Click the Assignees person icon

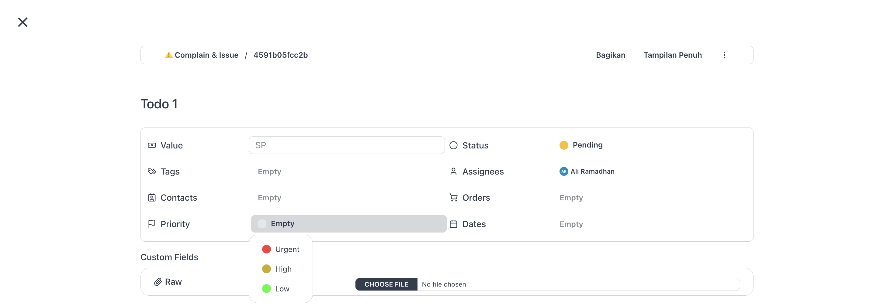point(453,172)
